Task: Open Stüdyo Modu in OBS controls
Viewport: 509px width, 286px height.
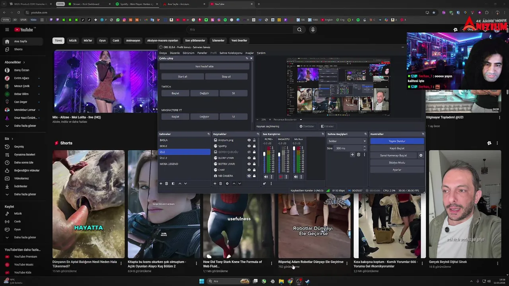Action: click(x=397, y=162)
